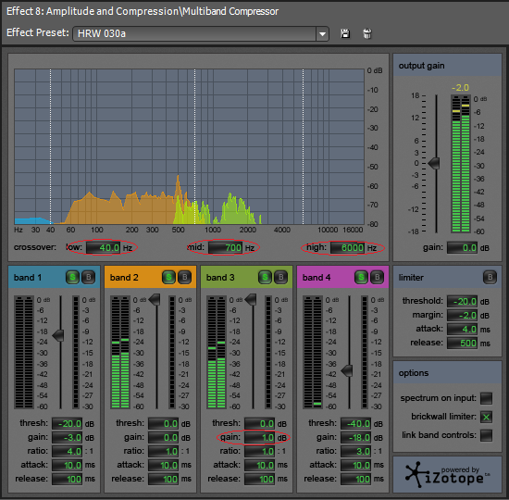
Task: Click the output gain slider handle
Action: pyautogui.click(x=434, y=163)
